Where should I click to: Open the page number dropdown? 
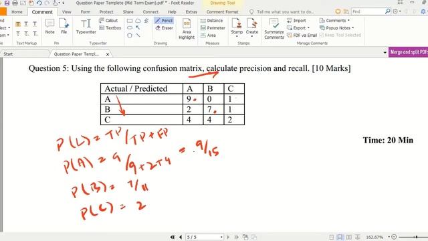pos(221,237)
